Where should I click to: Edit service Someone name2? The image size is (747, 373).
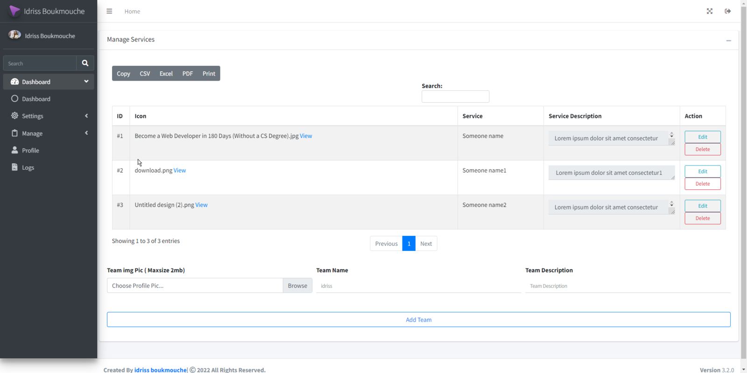coord(702,206)
